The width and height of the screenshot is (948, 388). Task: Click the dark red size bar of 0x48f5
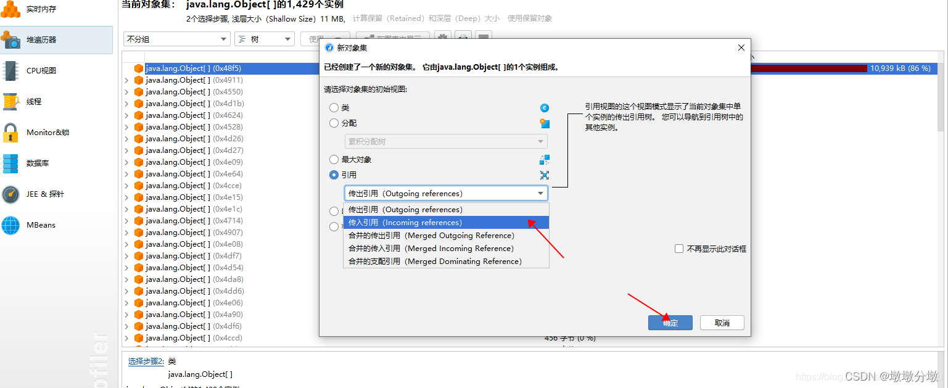[809, 68]
